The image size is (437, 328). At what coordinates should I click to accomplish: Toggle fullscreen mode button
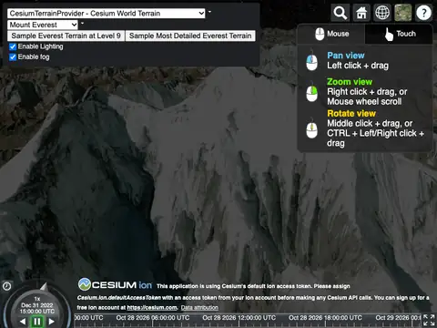[430, 320]
